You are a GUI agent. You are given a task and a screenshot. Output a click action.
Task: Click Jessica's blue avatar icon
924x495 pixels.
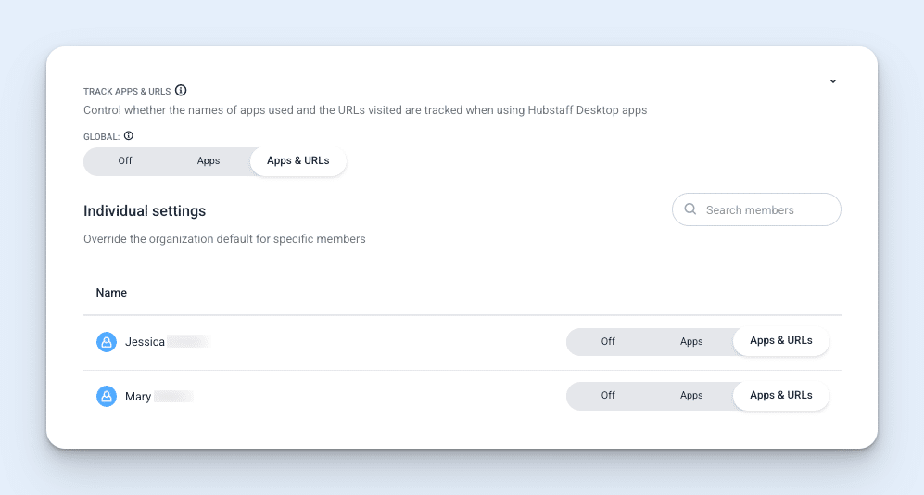click(x=107, y=342)
